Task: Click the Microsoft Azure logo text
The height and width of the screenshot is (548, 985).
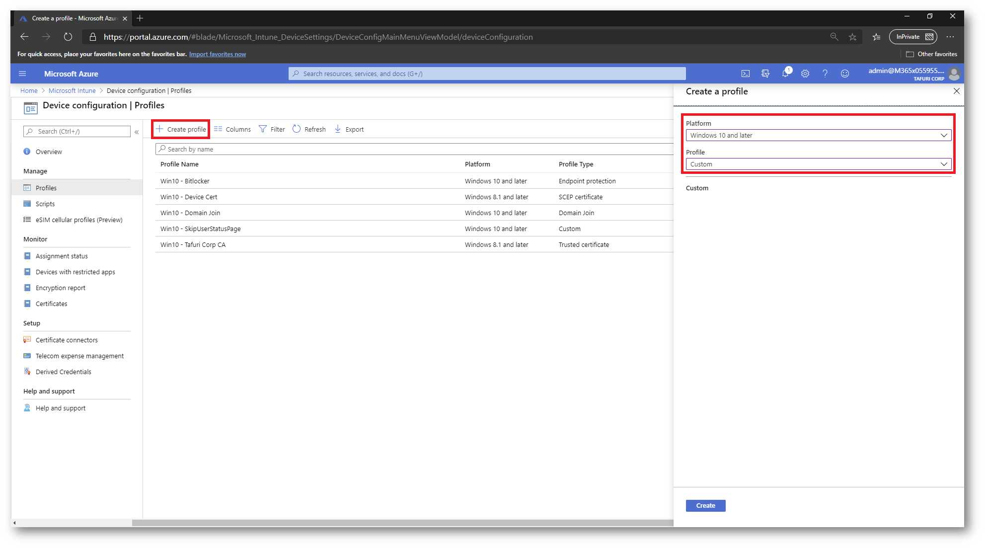Action: [71, 74]
